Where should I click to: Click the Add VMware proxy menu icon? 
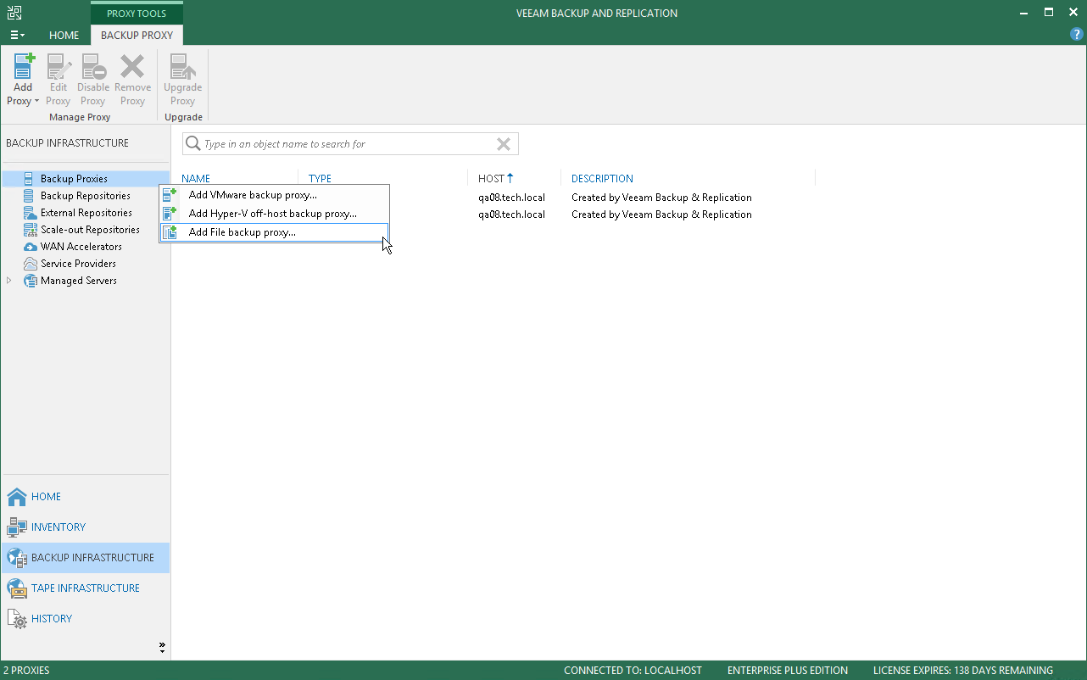click(x=170, y=195)
